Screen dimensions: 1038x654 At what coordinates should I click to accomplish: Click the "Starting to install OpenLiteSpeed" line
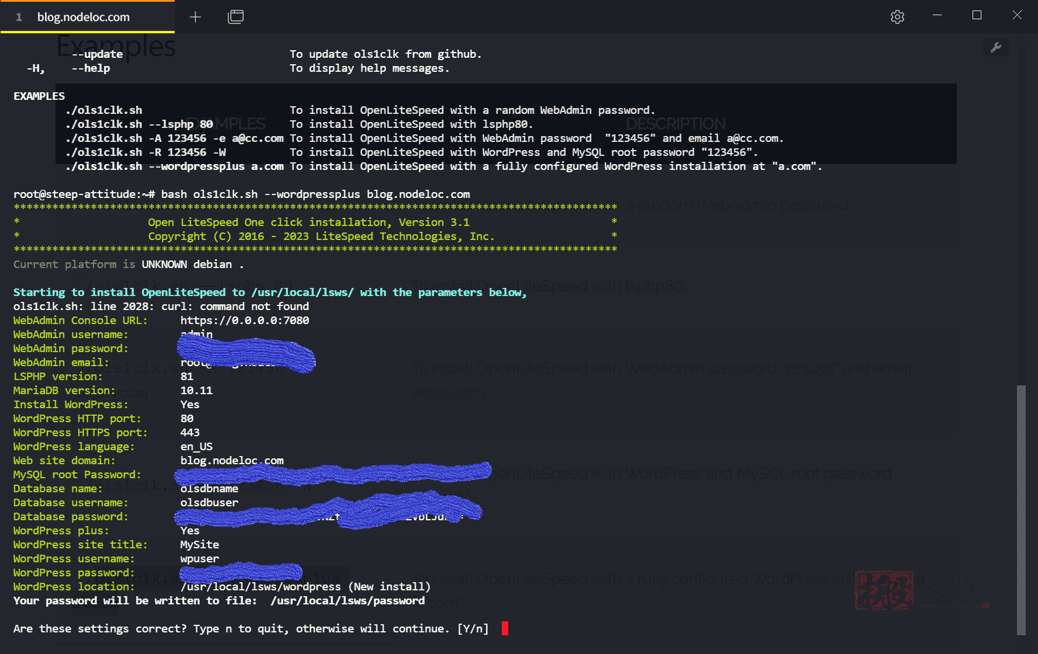click(x=270, y=292)
